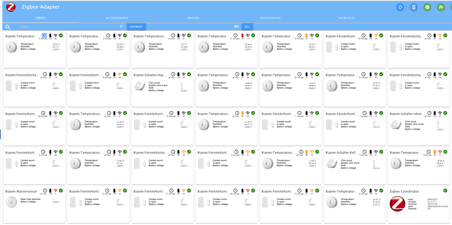Viewport: 452px width, 225px height.
Task: Click the 'Zigbee-Adapter' header title
Action: pyautogui.click(x=41, y=7)
